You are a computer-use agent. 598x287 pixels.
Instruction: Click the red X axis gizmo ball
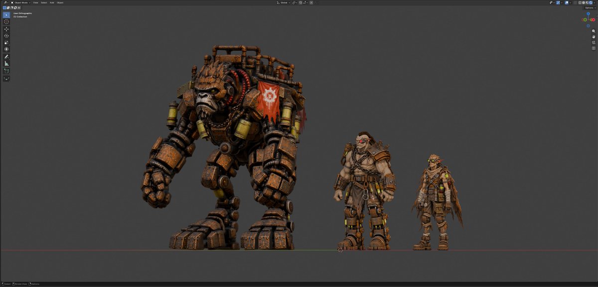coord(594,20)
